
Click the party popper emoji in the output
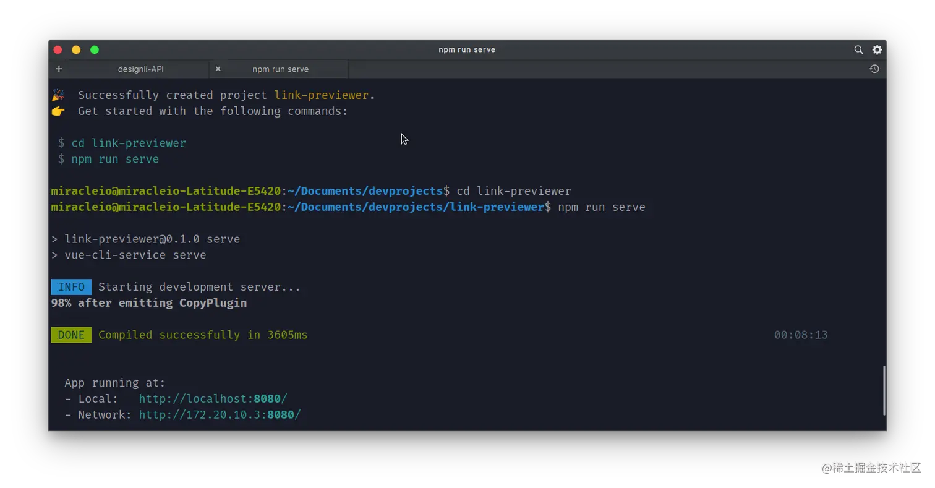tap(58, 94)
